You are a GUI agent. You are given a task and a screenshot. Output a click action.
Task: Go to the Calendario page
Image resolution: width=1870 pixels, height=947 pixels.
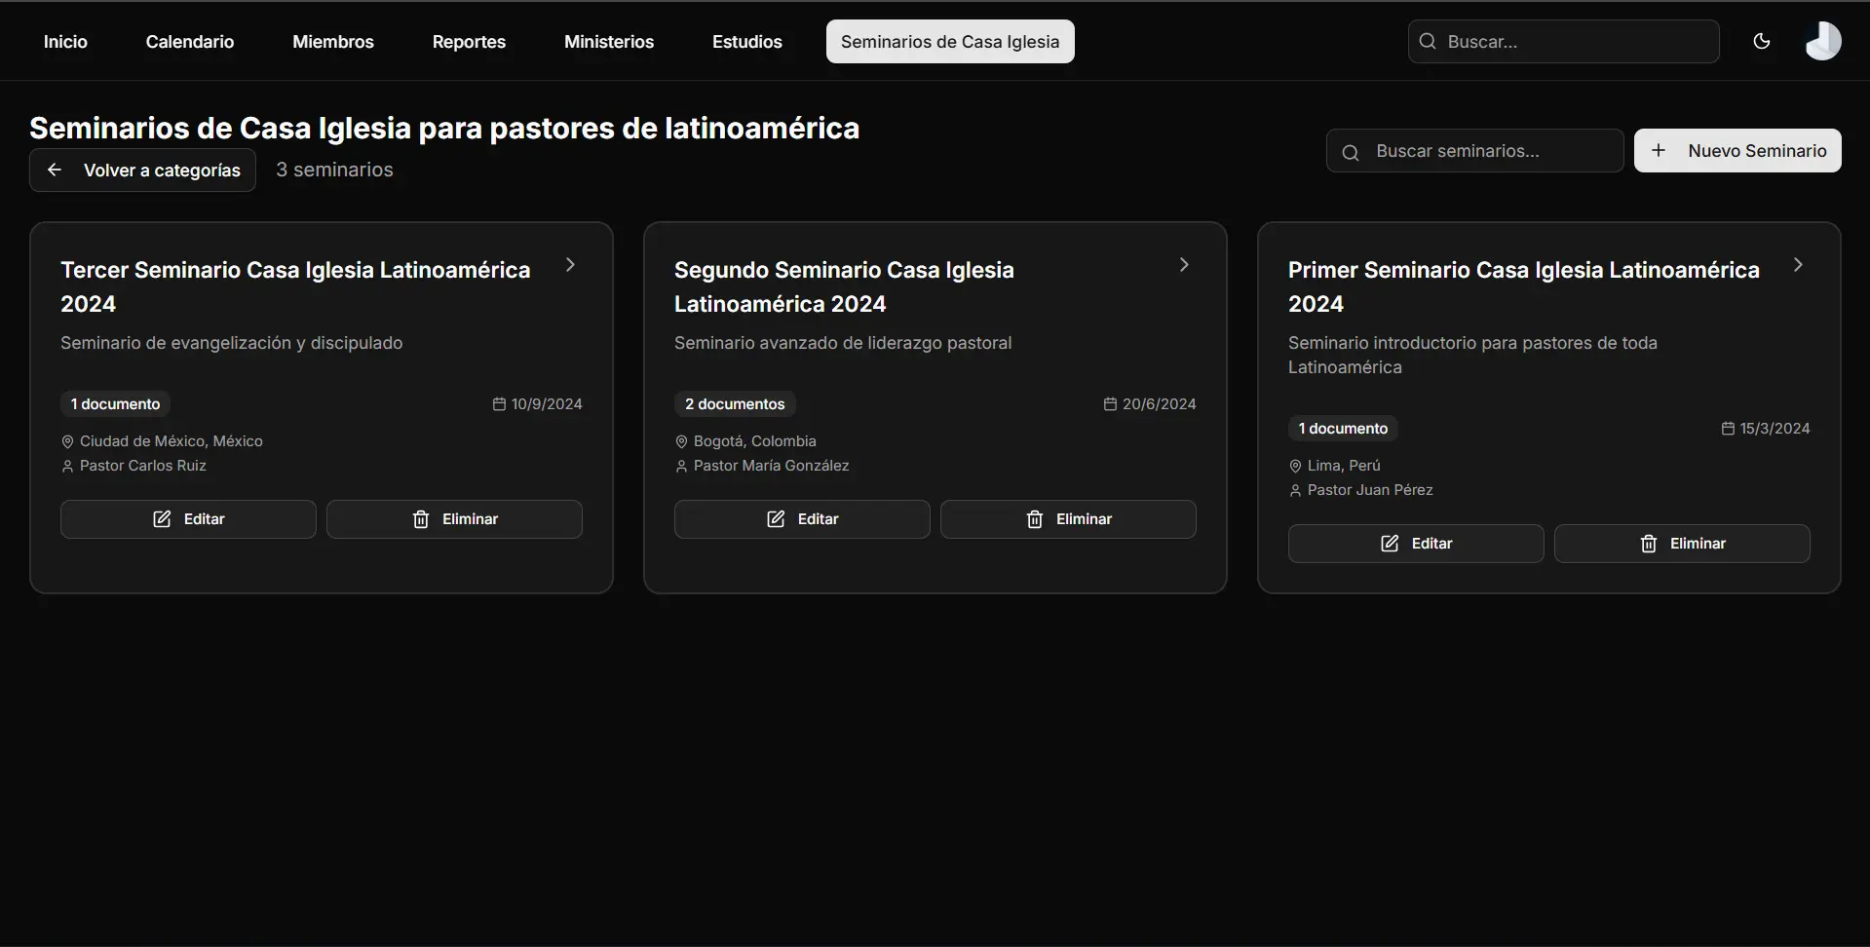(190, 42)
